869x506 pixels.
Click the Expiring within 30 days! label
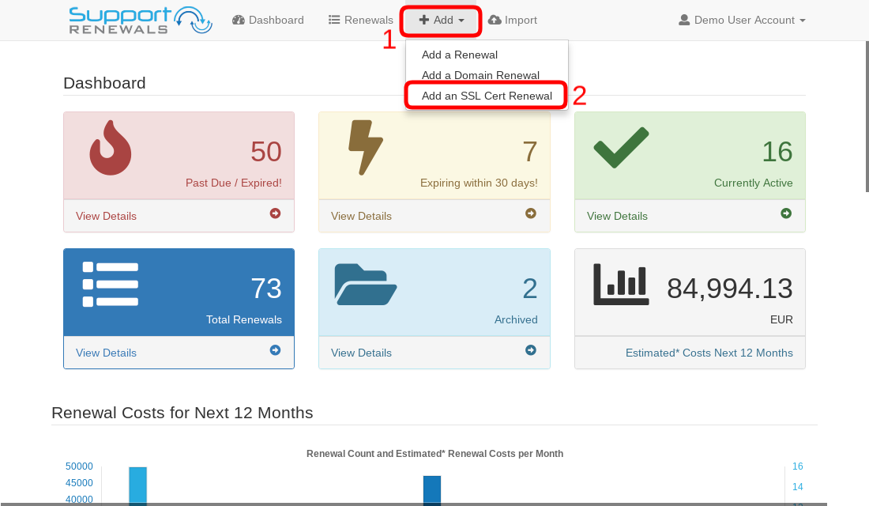click(479, 183)
